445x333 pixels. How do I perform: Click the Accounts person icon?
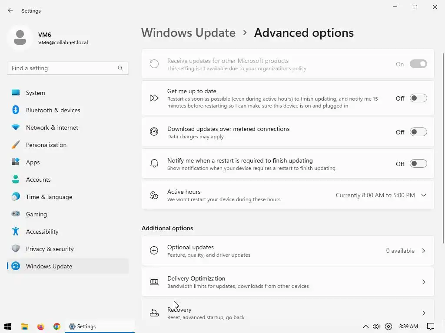pos(16,179)
